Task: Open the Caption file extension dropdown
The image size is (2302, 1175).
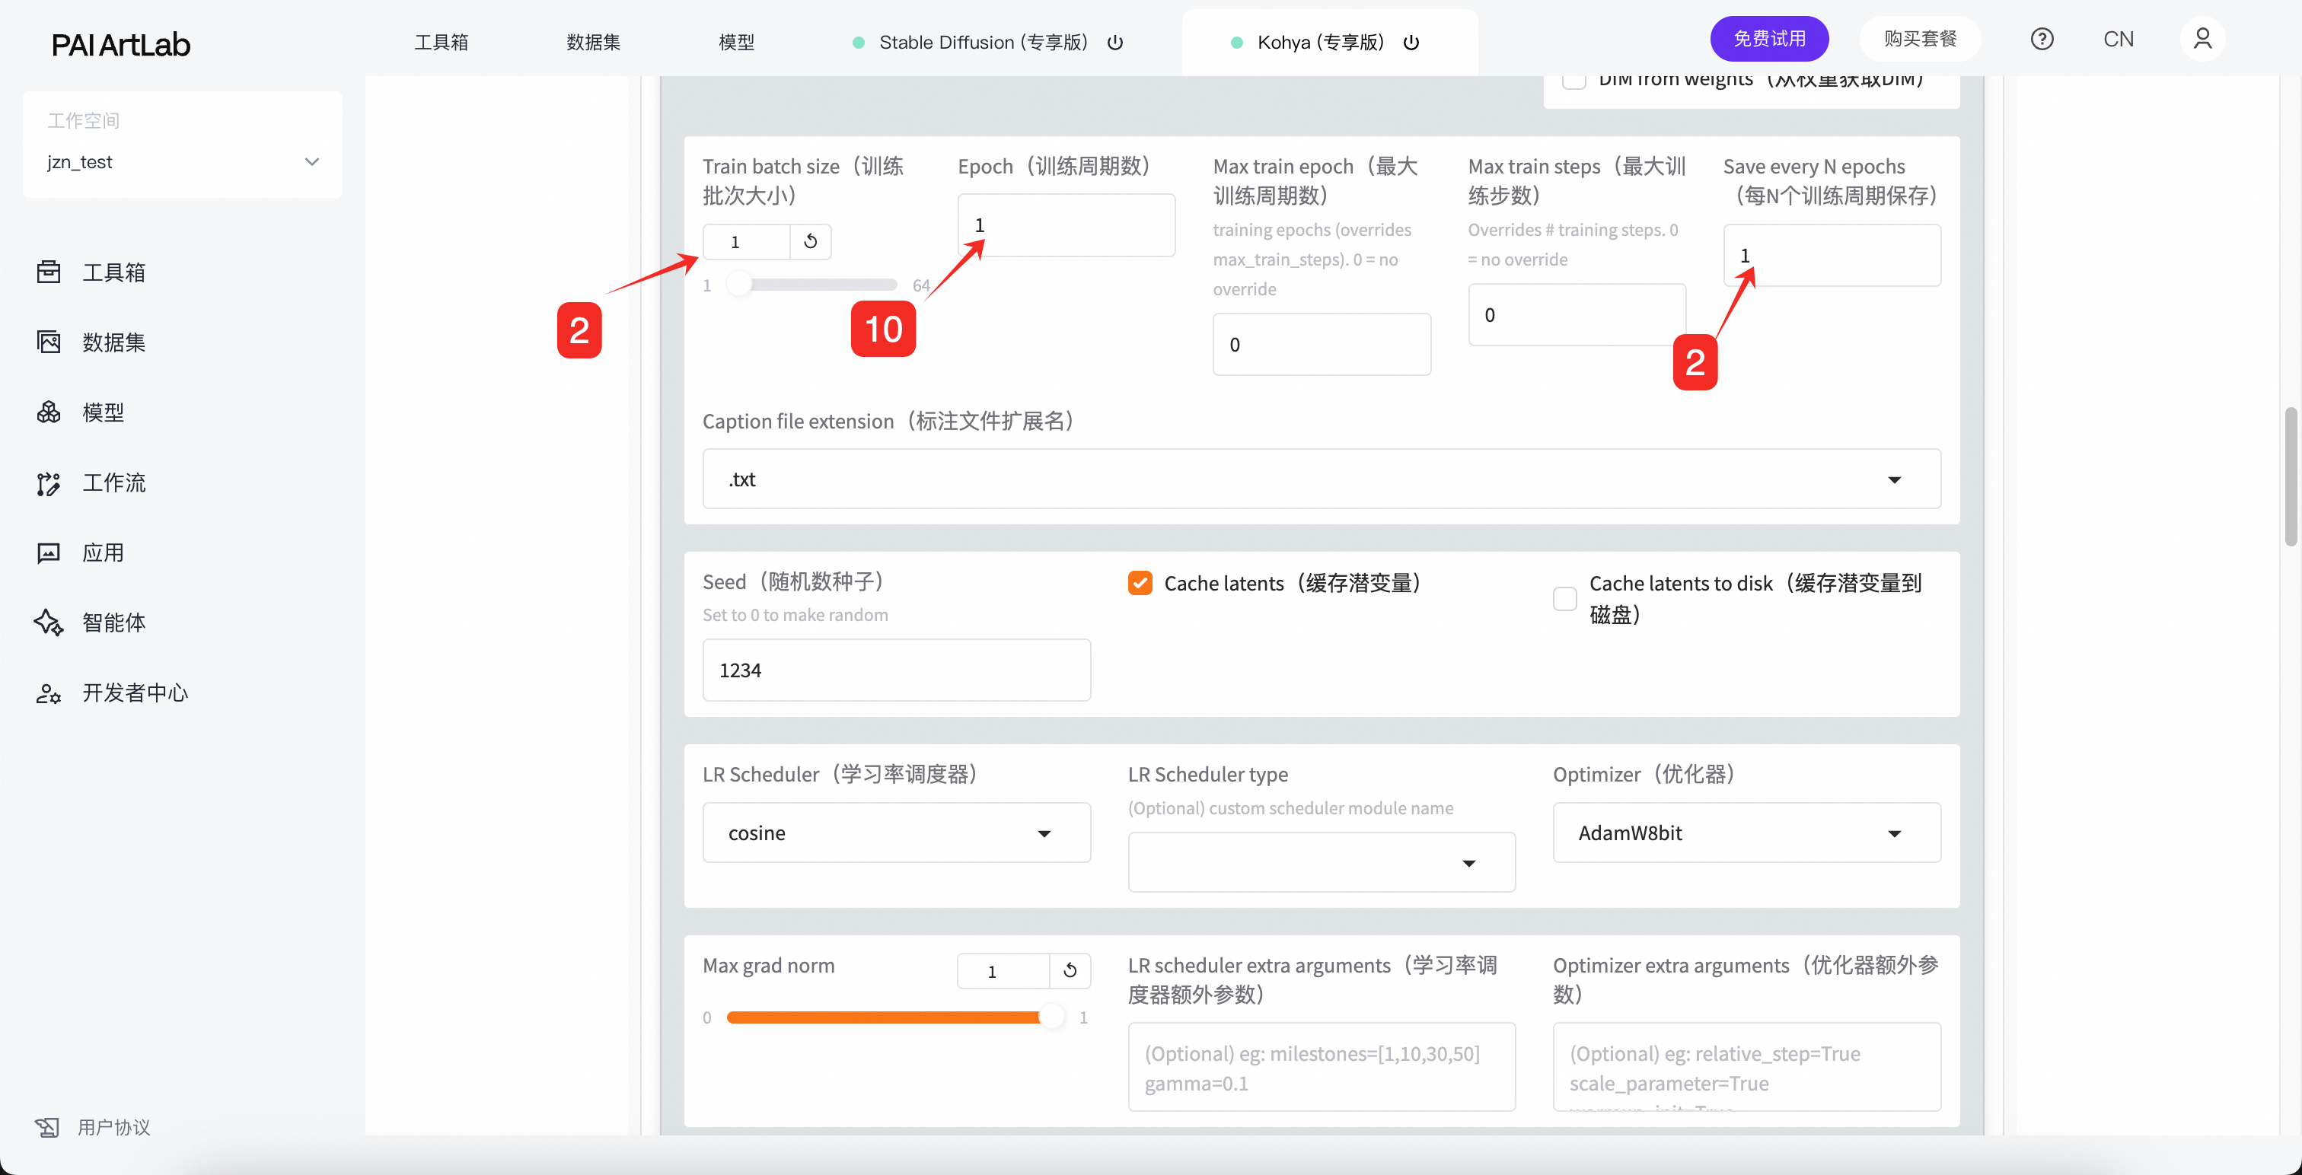Action: [1321, 479]
